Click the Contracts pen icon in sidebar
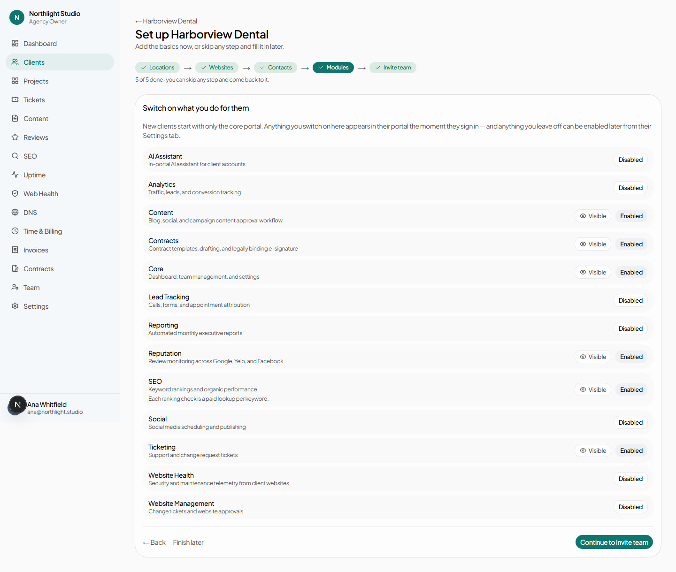 (15, 268)
